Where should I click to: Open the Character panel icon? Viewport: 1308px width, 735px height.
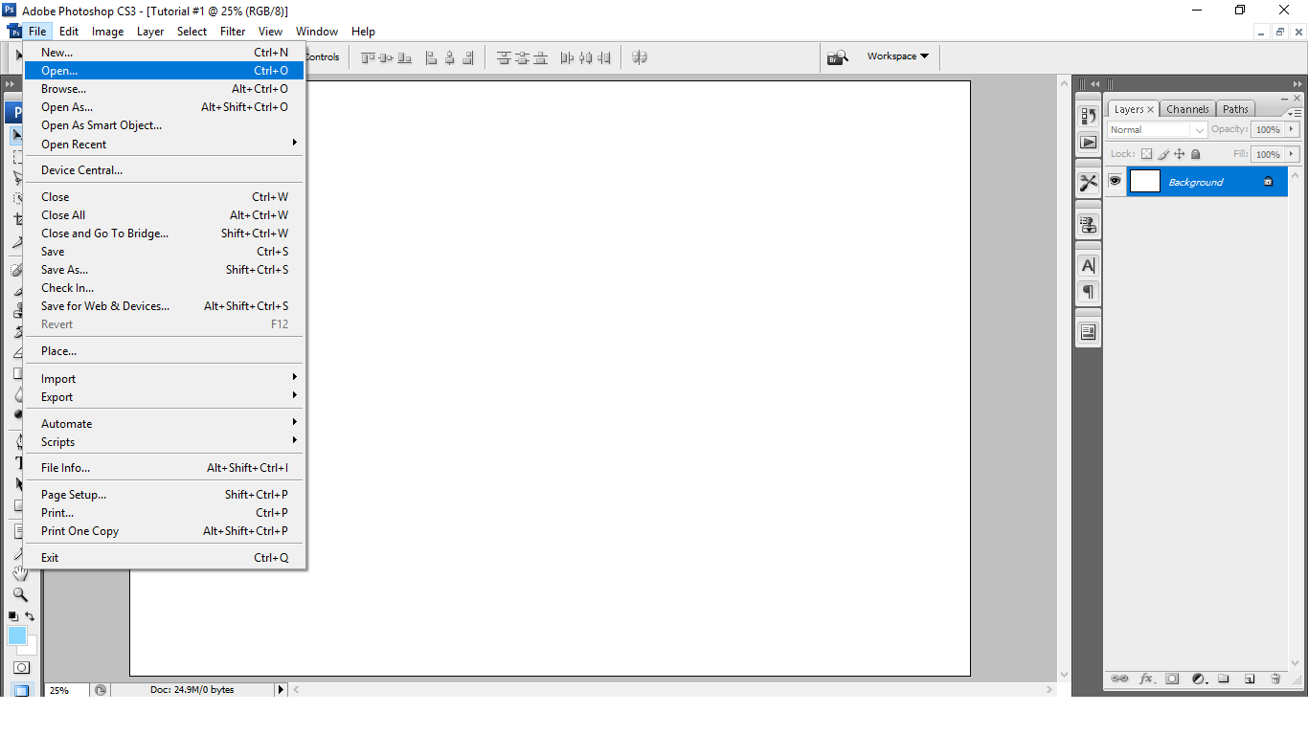tap(1088, 265)
